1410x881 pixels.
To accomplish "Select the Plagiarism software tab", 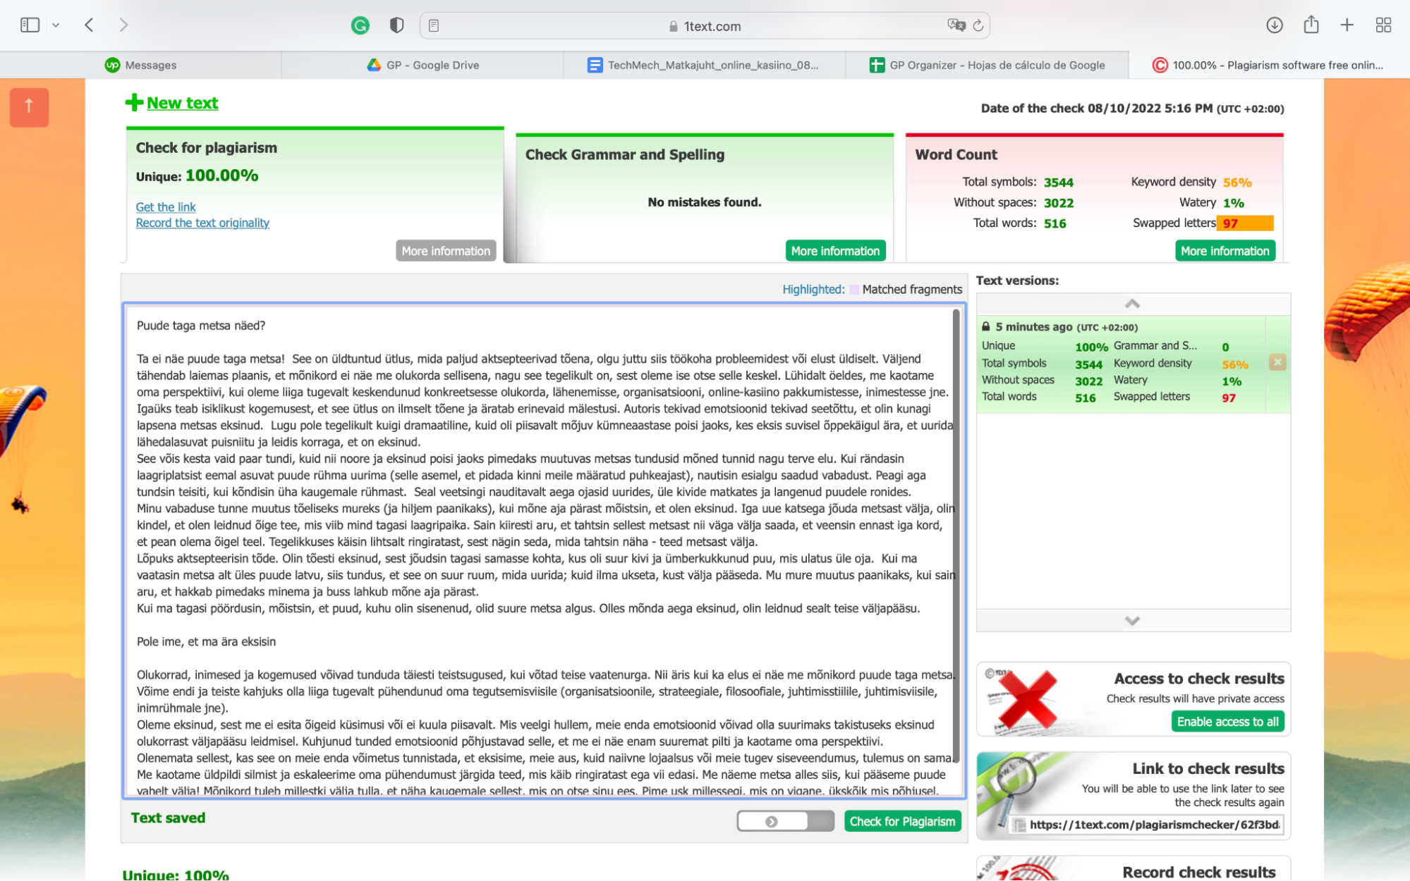I will [x=1268, y=65].
